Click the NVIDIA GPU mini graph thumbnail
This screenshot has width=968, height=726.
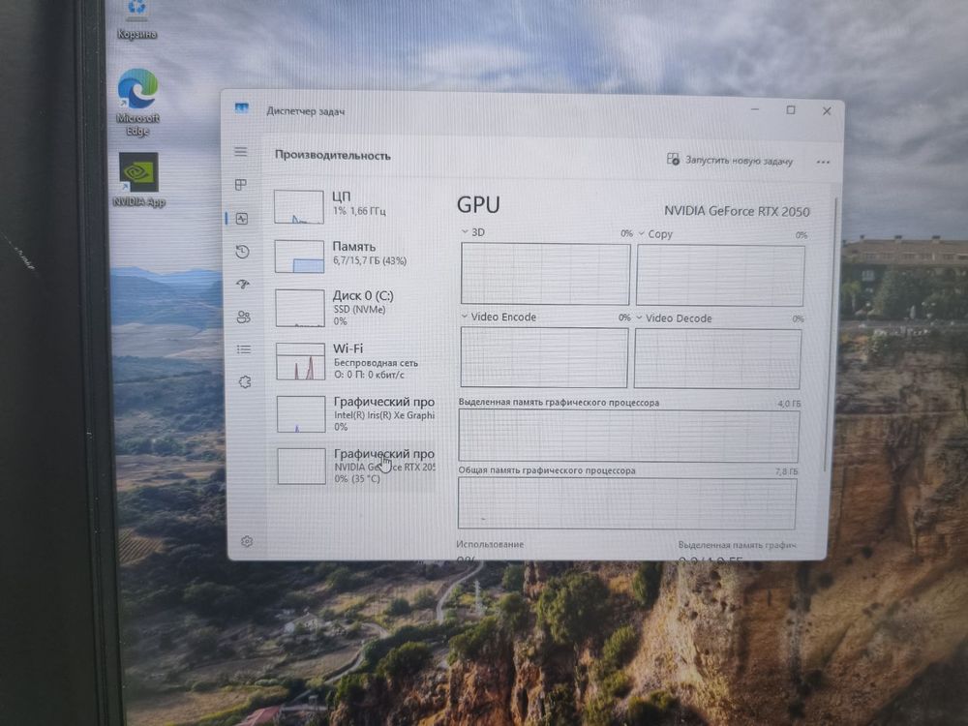tap(302, 467)
